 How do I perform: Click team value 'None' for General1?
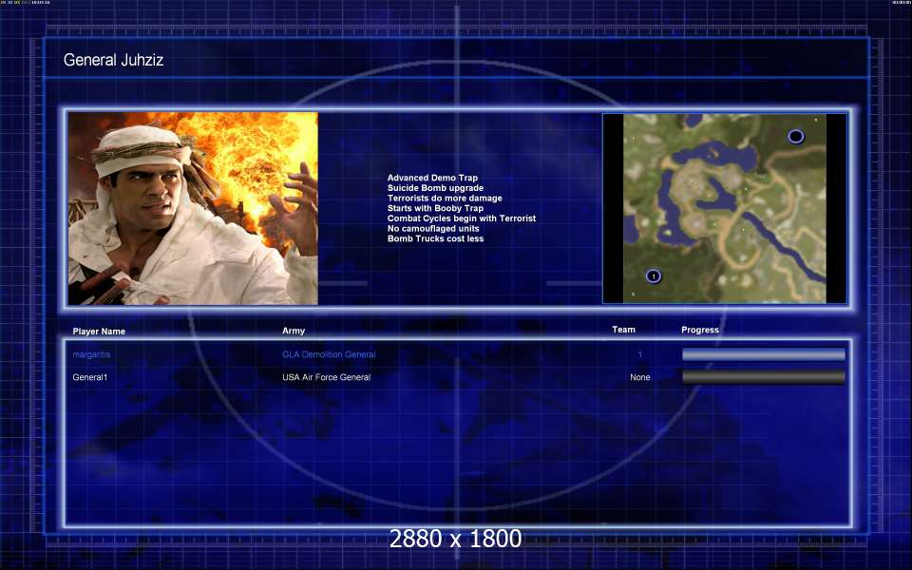639,377
